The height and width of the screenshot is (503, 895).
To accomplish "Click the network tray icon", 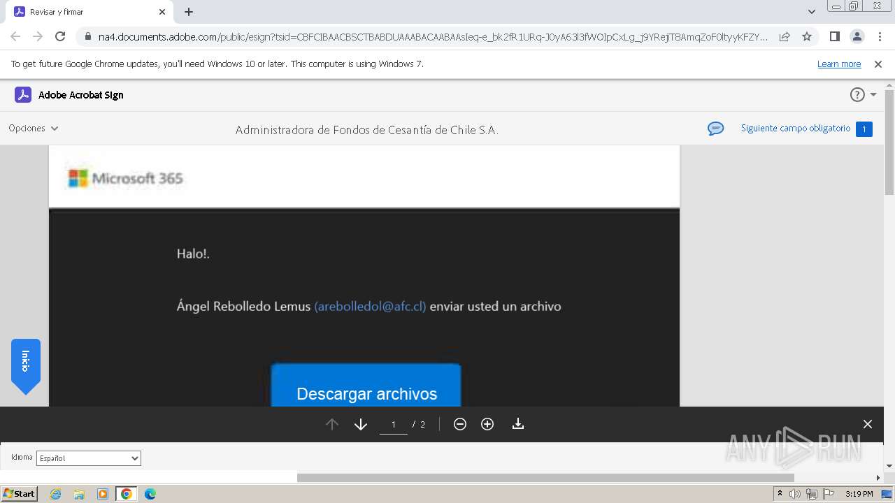I will click(812, 494).
